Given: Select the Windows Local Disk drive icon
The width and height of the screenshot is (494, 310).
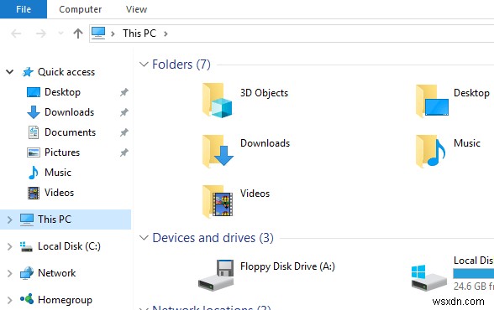Looking at the screenshot, I should coord(428,277).
